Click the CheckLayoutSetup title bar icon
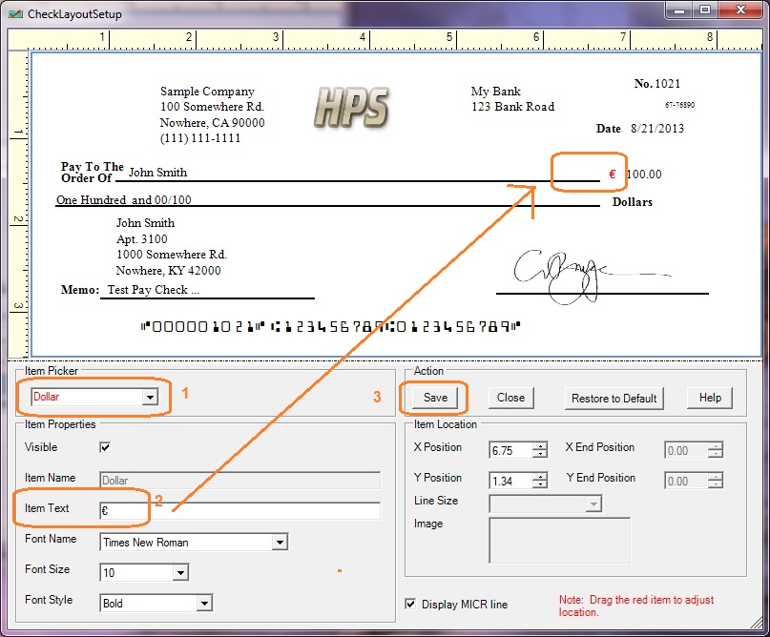The image size is (770, 637). pos(15,12)
